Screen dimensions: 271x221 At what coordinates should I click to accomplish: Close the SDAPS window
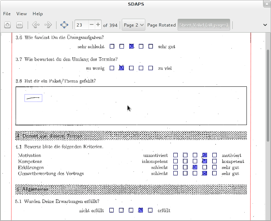[267, 4]
